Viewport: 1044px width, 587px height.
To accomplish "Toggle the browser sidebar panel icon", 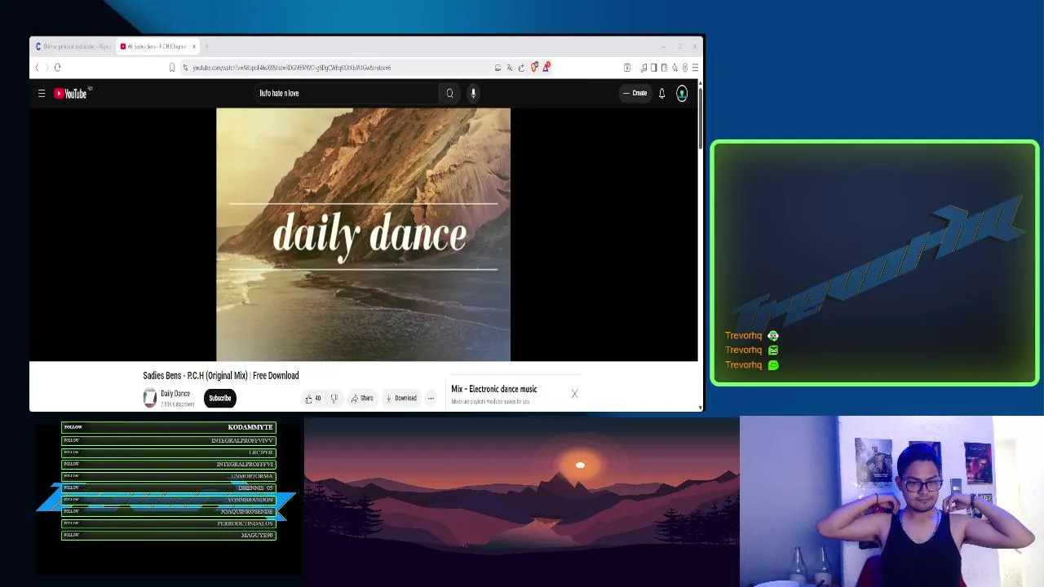I will point(653,68).
